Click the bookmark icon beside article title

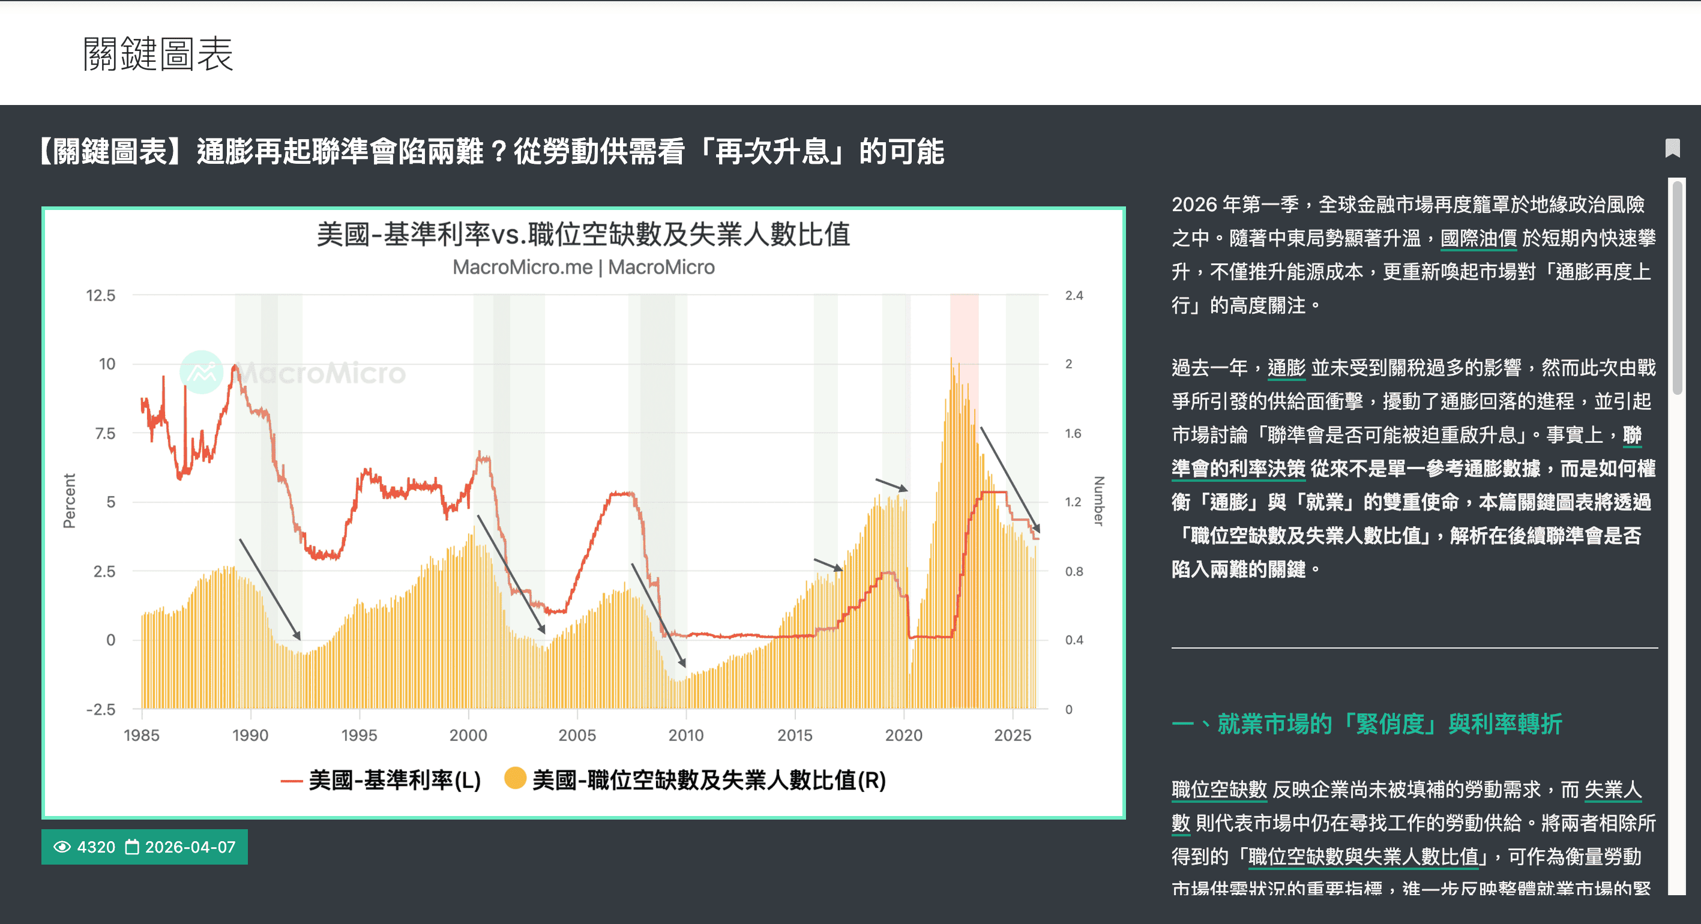coord(1672,148)
